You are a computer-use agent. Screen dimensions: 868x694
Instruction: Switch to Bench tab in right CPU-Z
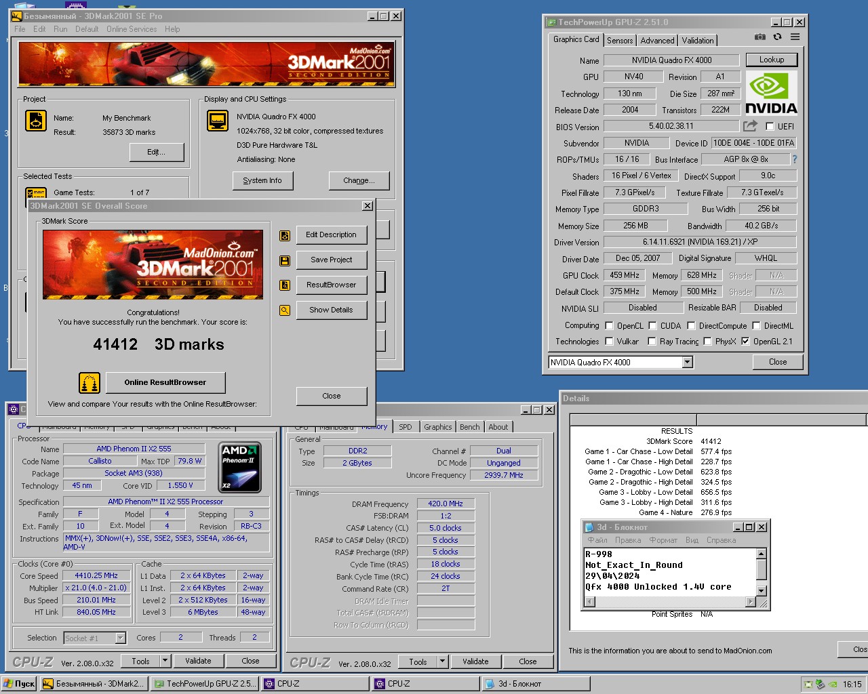[x=470, y=427]
